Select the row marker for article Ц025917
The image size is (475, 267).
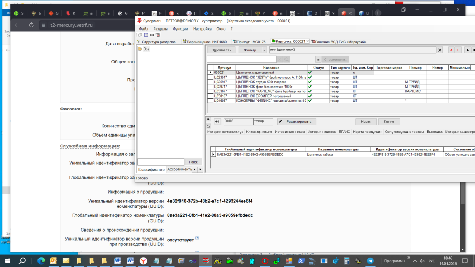pos(210,82)
